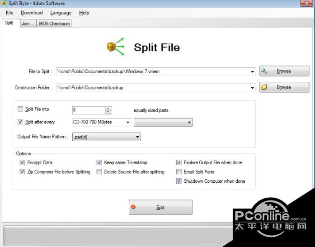This screenshot has width=315, height=247.
Task: Switch to the MD5 Checksum tab
Action: coord(54,24)
